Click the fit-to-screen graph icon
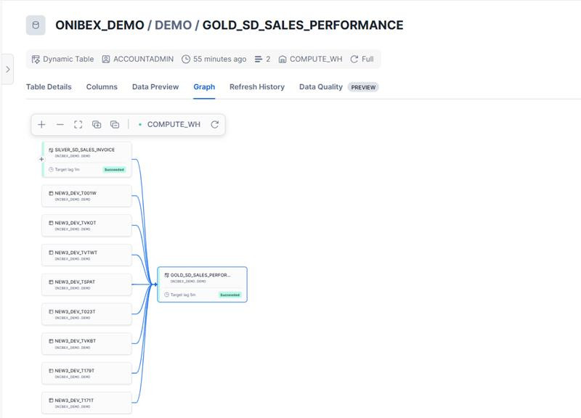Image resolution: width=581 pixels, height=418 pixels. [78, 125]
